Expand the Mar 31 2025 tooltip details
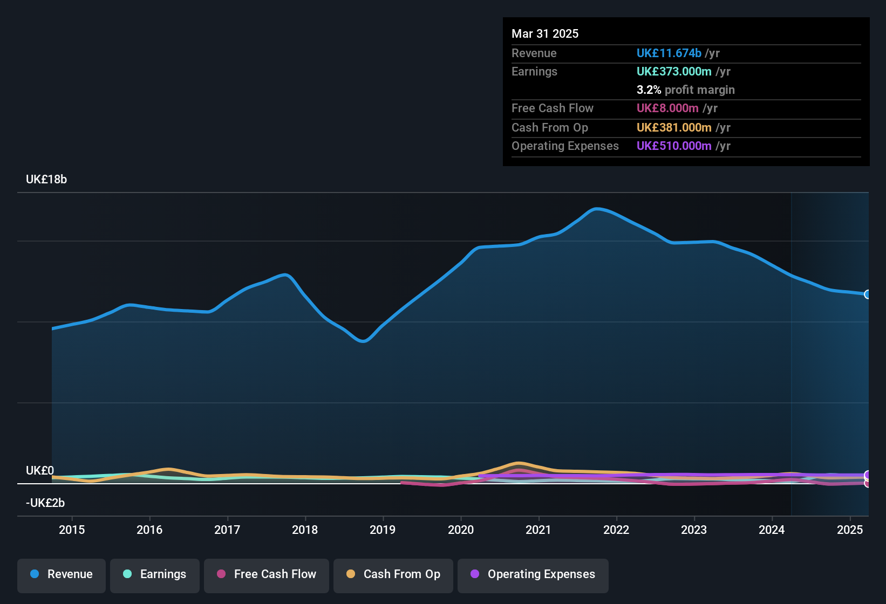 (x=545, y=33)
